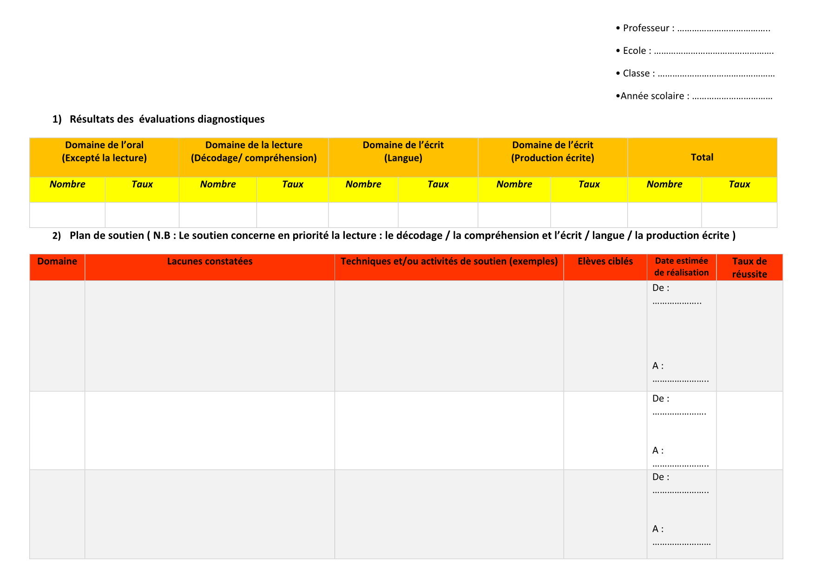
Task: Click the Année scolaire fill-in line
Action: click(732, 98)
